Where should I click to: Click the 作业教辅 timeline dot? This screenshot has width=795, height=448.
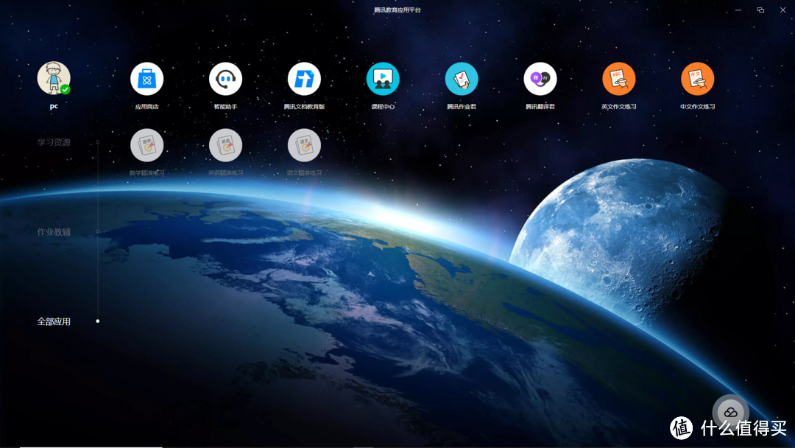98,231
